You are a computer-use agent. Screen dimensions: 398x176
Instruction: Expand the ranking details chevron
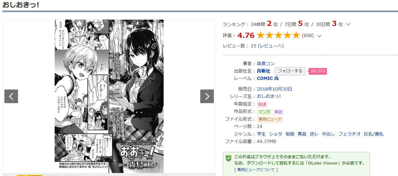point(348,24)
